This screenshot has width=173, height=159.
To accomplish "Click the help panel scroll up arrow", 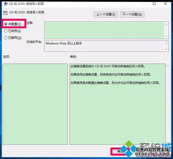I will [x=168, y=66].
